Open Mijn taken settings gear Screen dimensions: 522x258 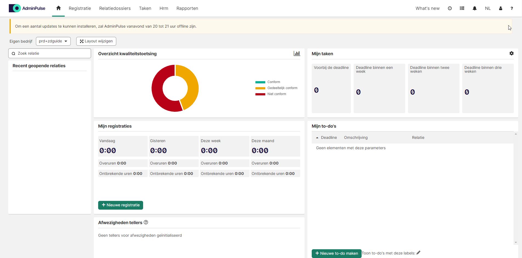[512, 53]
